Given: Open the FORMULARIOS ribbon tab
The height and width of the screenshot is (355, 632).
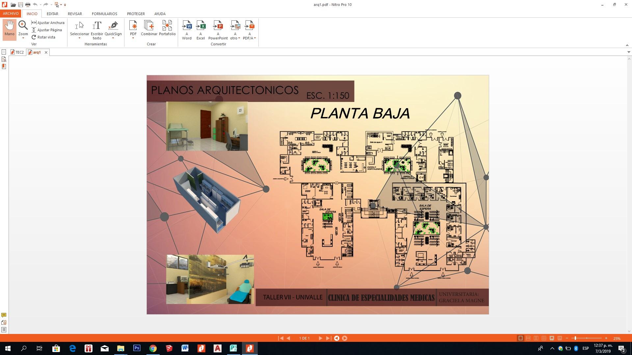Looking at the screenshot, I should coord(104,14).
